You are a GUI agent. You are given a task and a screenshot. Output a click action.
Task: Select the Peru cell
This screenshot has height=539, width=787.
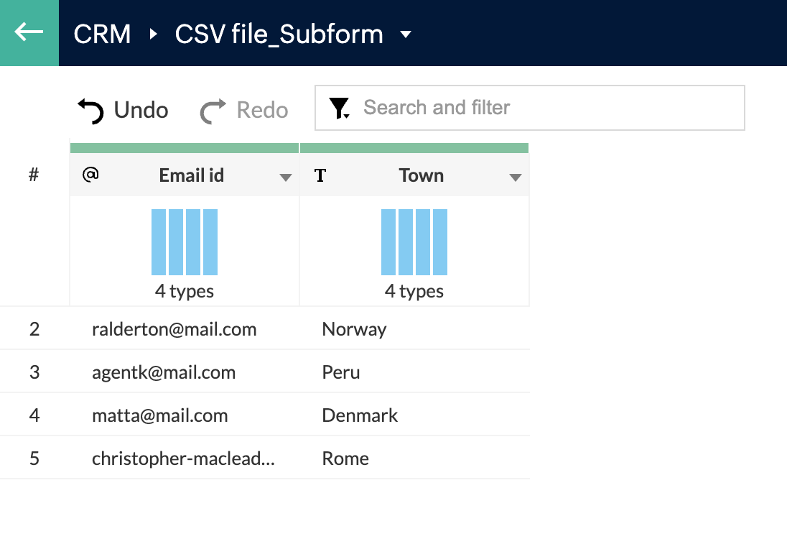click(x=414, y=372)
